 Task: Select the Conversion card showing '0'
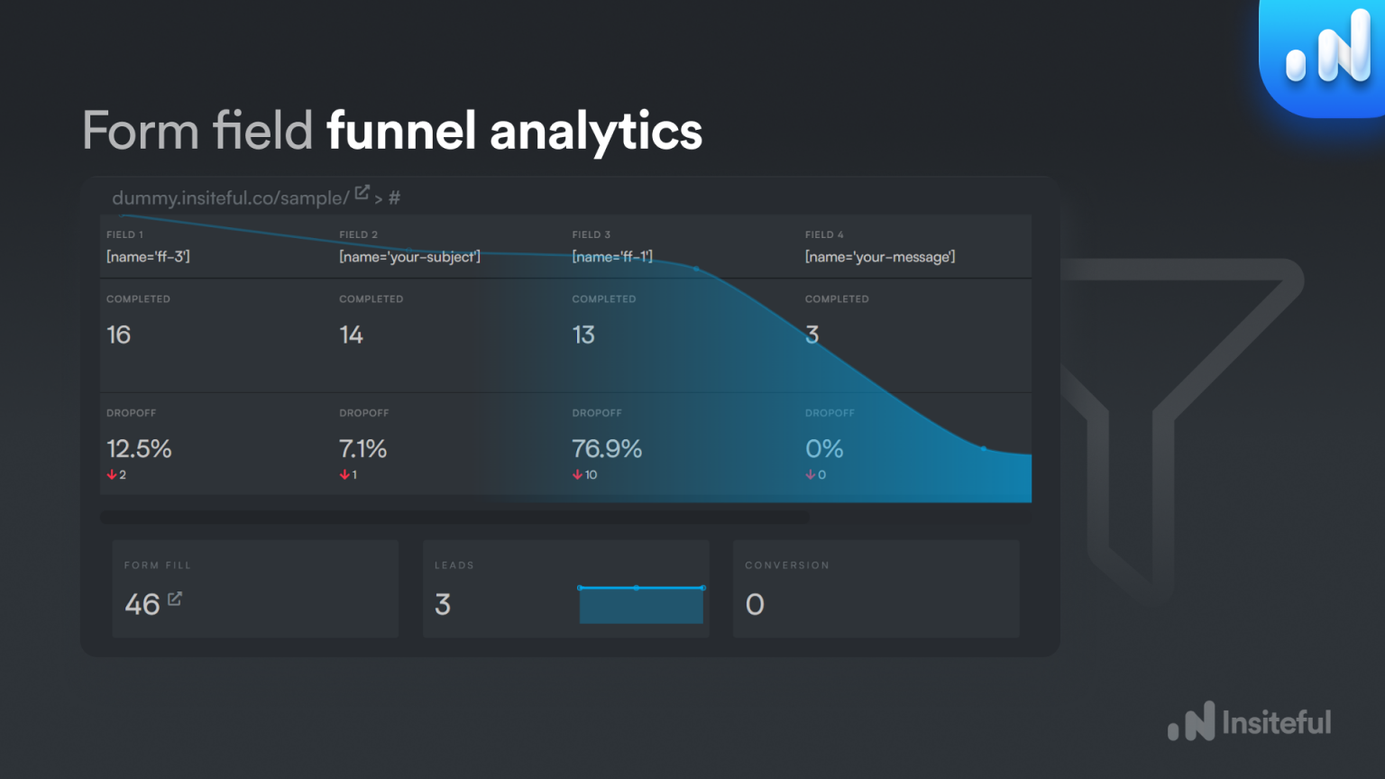tap(876, 589)
